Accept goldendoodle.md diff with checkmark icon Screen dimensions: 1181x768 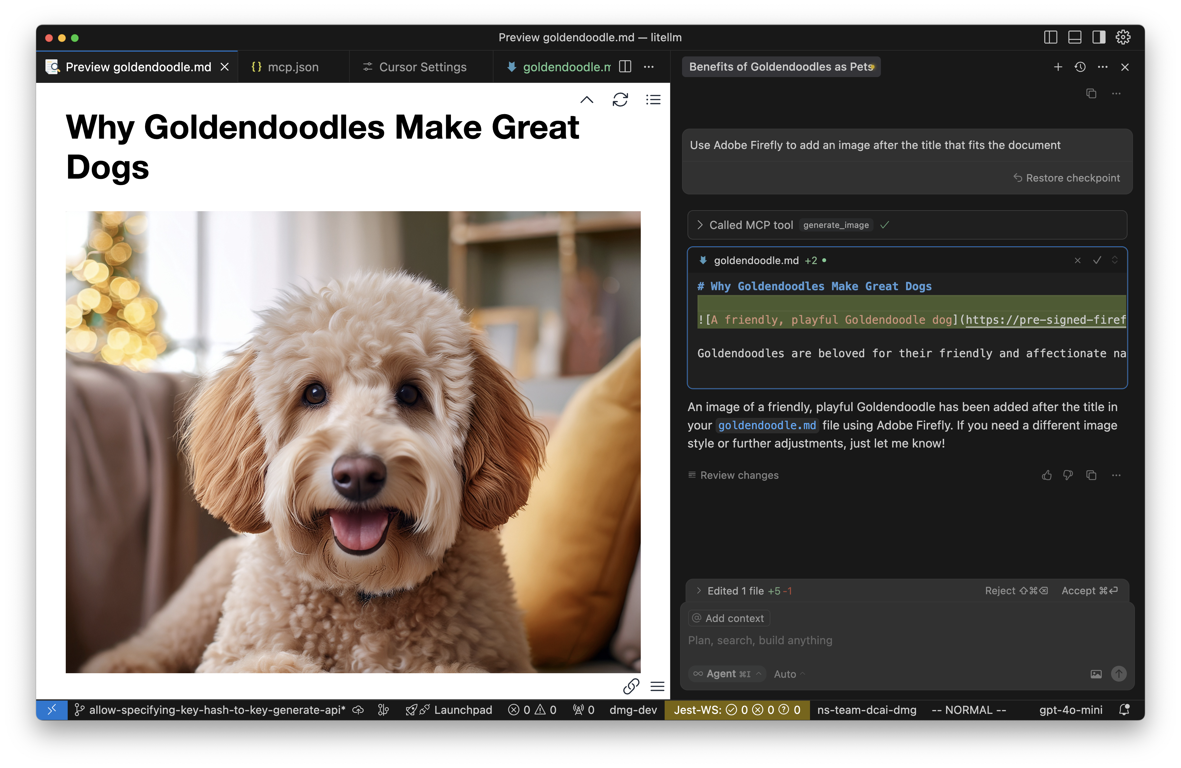tap(1097, 260)
